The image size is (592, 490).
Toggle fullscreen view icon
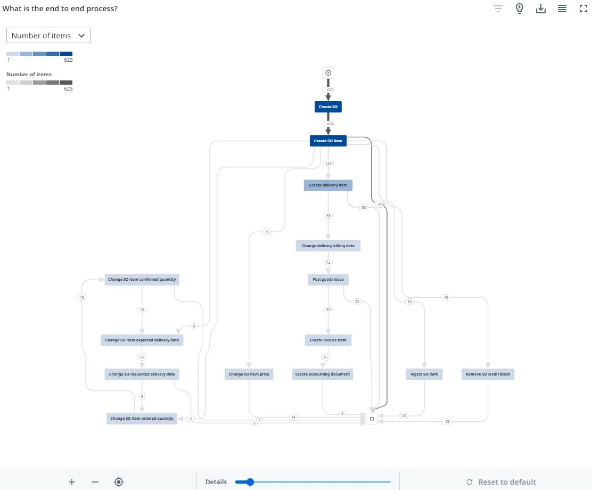point(583,9)
